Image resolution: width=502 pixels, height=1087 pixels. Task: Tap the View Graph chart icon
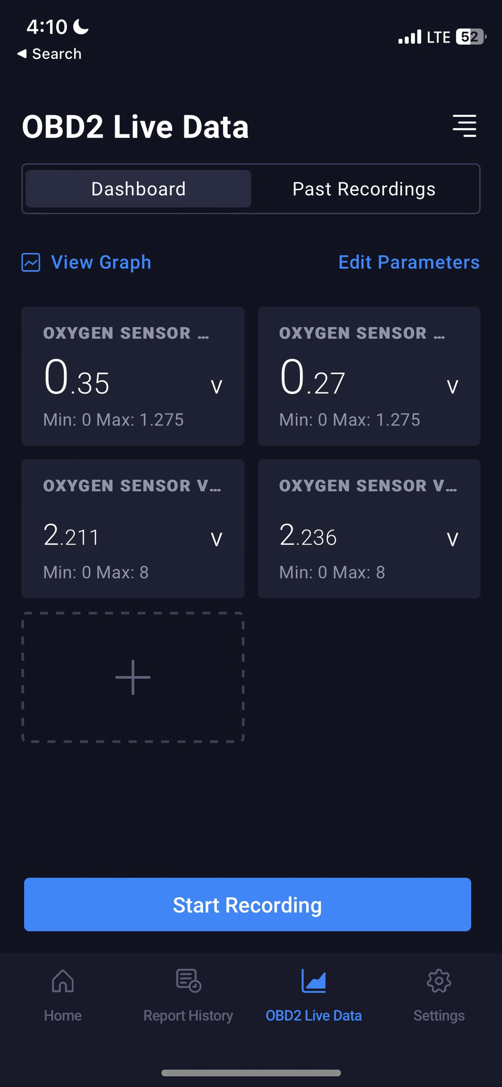31,262
